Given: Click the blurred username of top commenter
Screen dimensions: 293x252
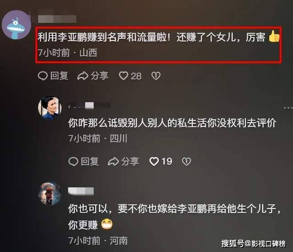Looking at the screenshot, I should pyautogui.click(x=57, y=19).
